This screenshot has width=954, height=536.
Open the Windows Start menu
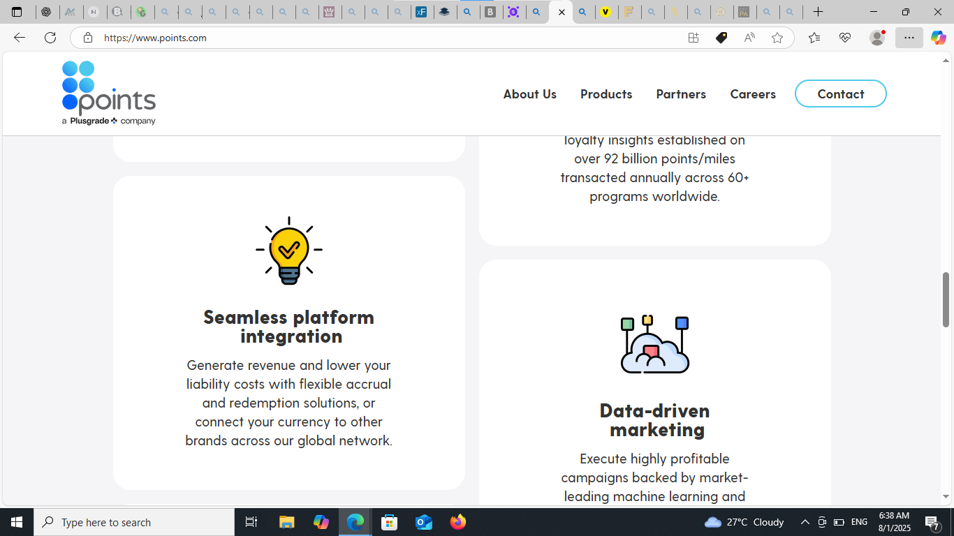(x=17, y=522)
